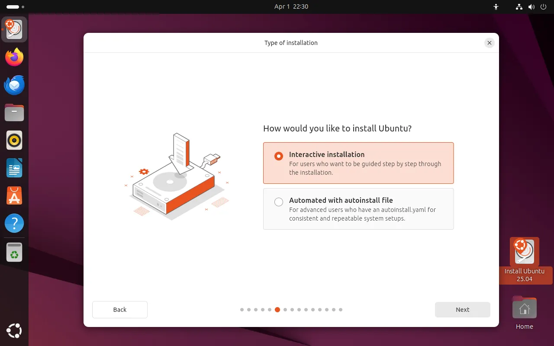Select the Interactive installation option
554x346 pixels.
tap(278, 156)
